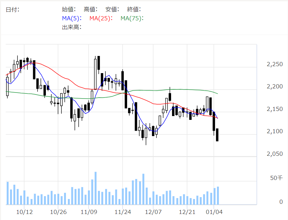Click the 安値 label

[112, 9]
